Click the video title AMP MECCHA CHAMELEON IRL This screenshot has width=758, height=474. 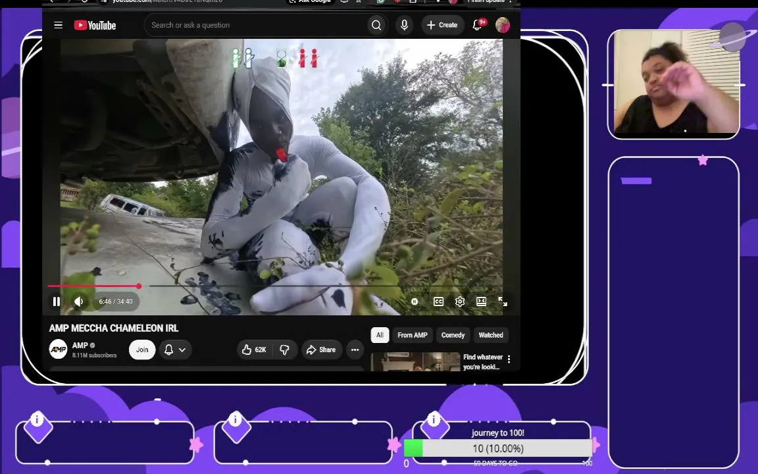tap(114, 328)
